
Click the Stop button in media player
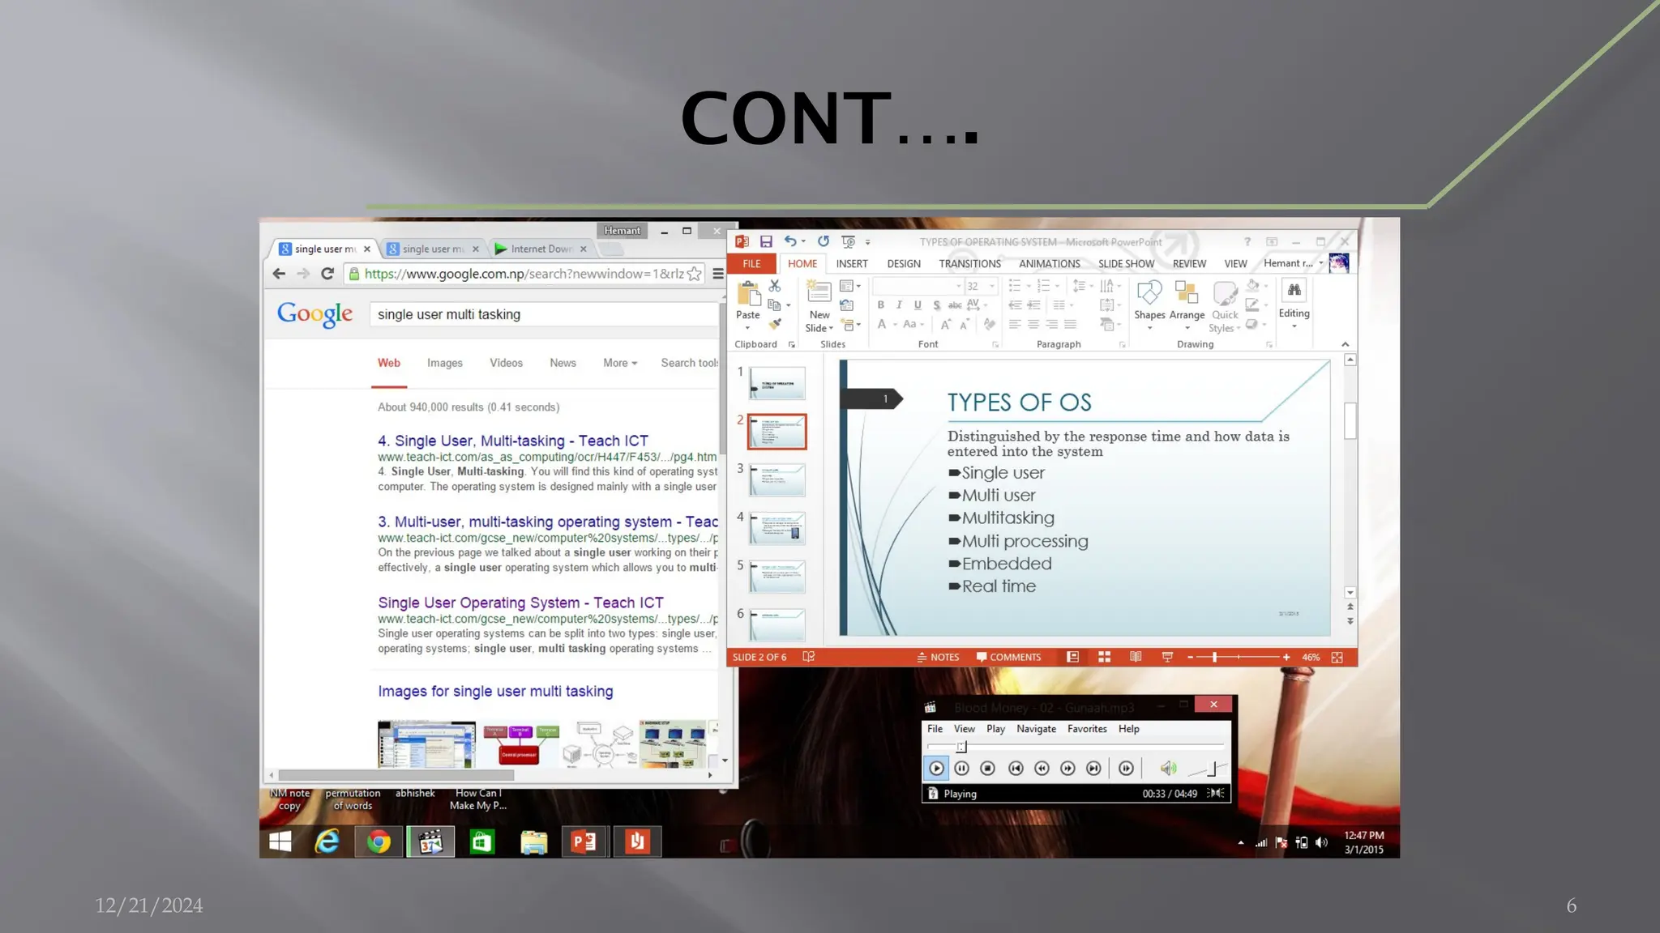pyautogui.click(x=987, y=768)
